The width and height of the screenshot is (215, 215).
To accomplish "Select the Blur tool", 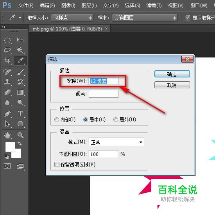I will click(7, 102).
